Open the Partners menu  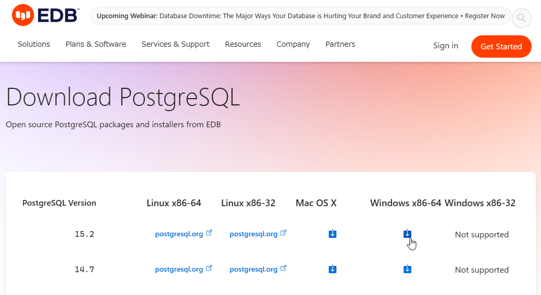pos(340,44)
